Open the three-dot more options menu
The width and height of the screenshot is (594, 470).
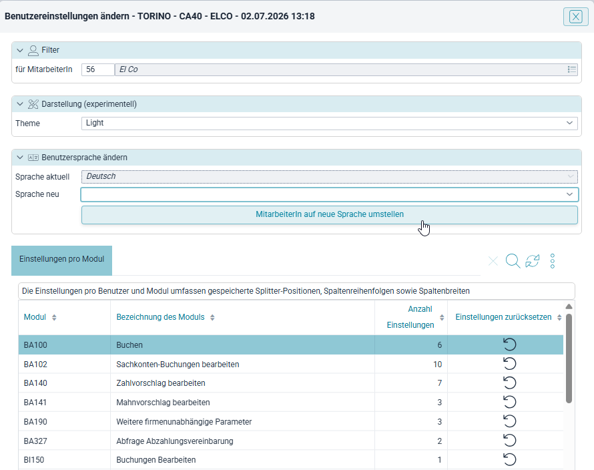point(553,261)
